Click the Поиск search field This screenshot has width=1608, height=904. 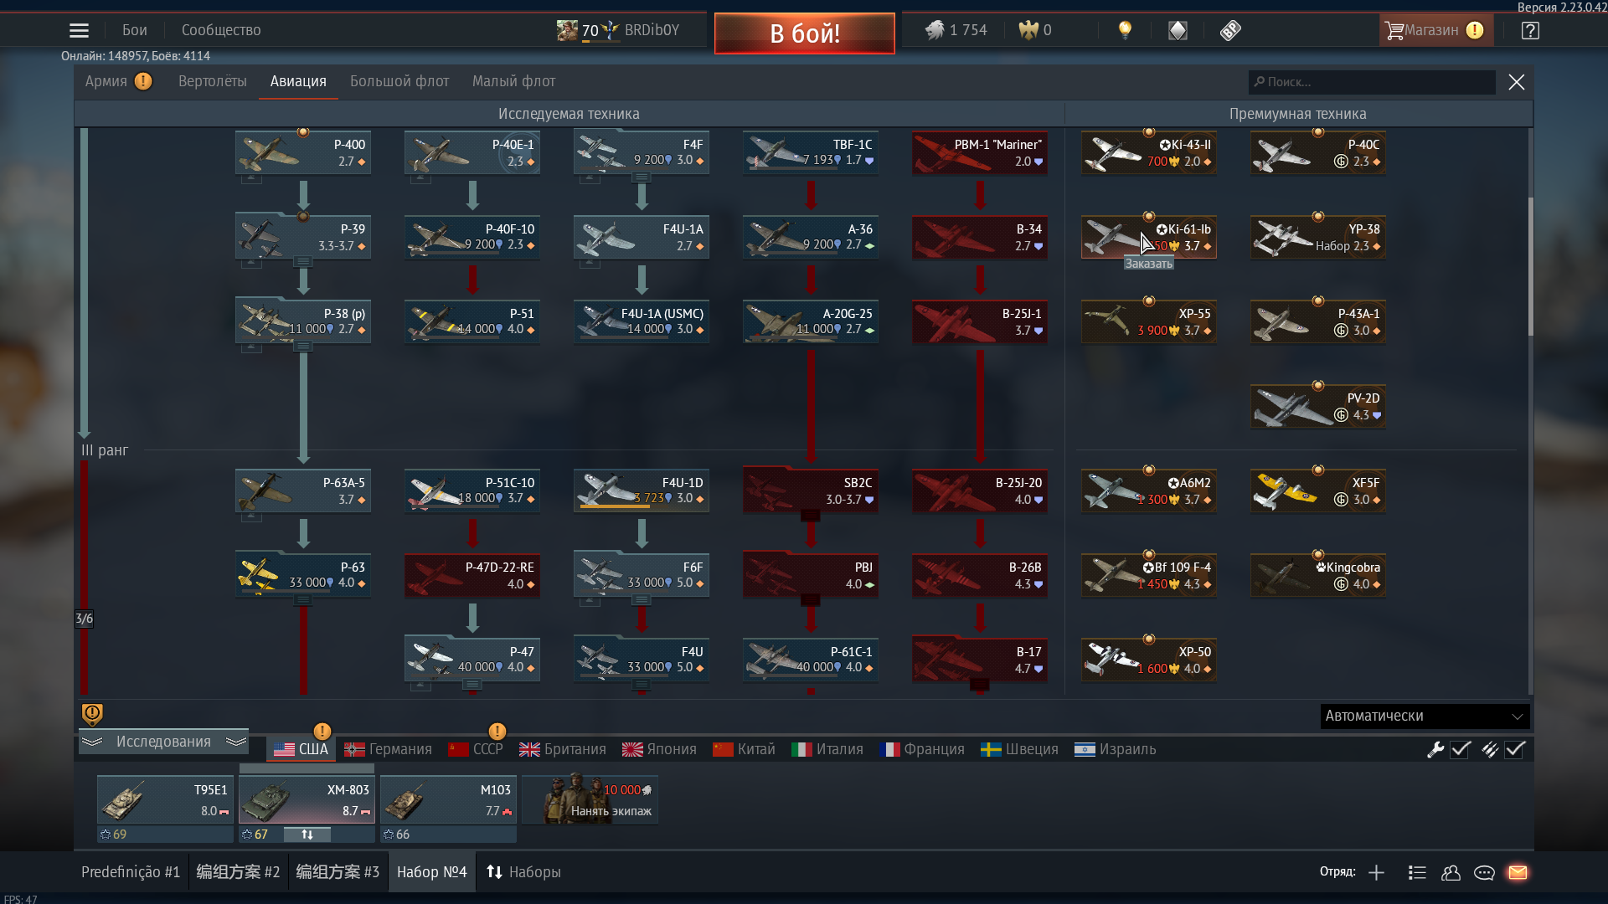[1372, 82]
